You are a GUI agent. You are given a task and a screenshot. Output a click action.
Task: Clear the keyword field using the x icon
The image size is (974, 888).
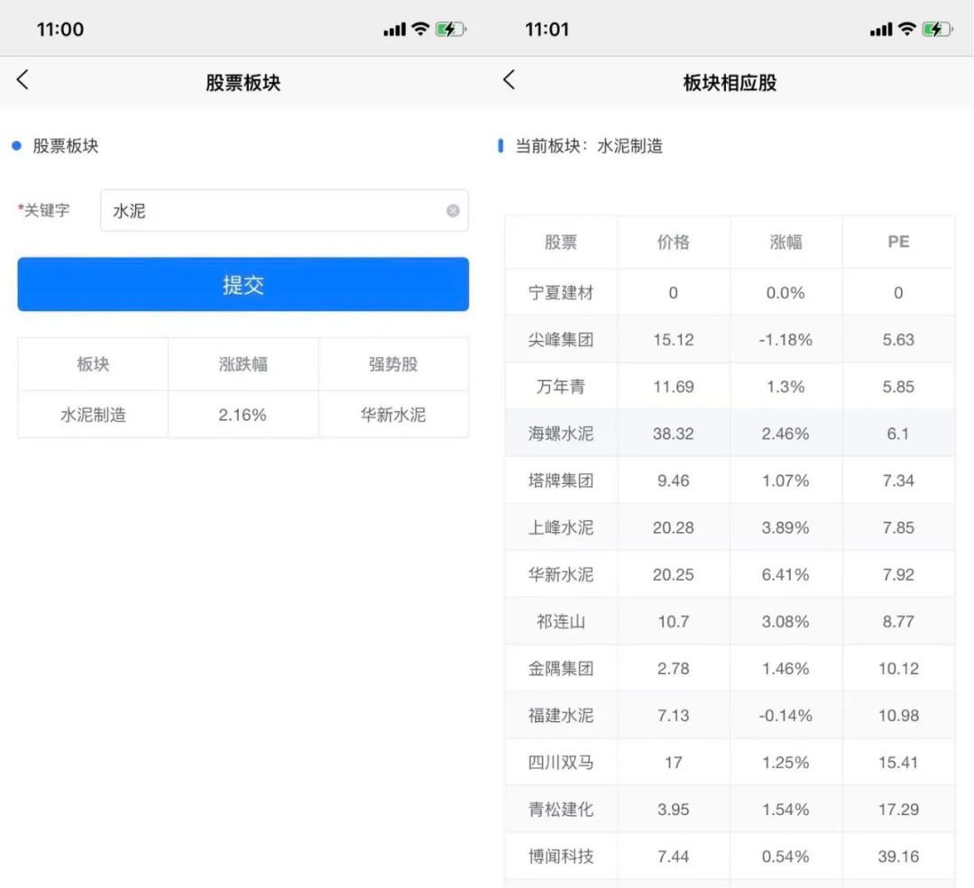click(453, 210)
